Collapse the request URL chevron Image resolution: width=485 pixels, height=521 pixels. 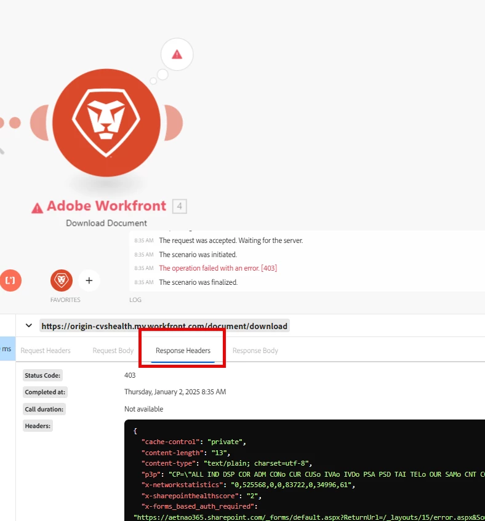(29, 325)
